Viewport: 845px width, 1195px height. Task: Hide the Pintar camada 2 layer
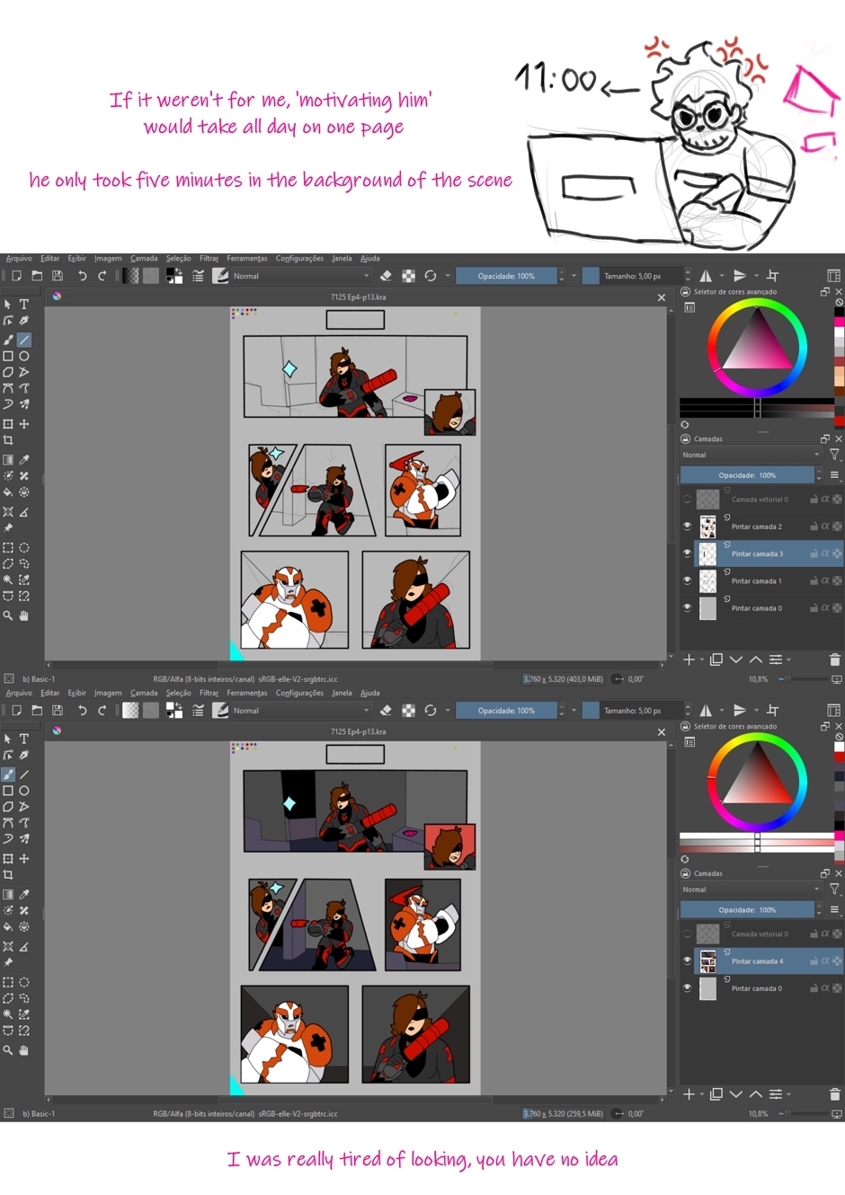coord(688,527)
